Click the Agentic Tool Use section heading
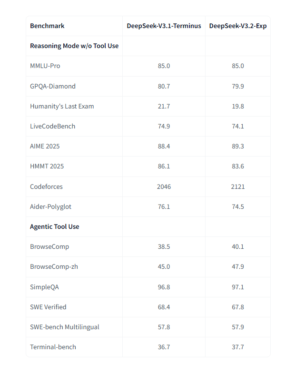Viewport: 295px width, 373px height. [54, 226]
